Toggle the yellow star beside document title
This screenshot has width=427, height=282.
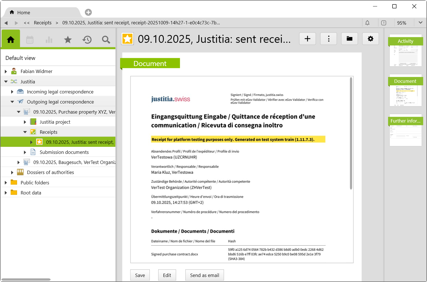[x=127, y=39]
